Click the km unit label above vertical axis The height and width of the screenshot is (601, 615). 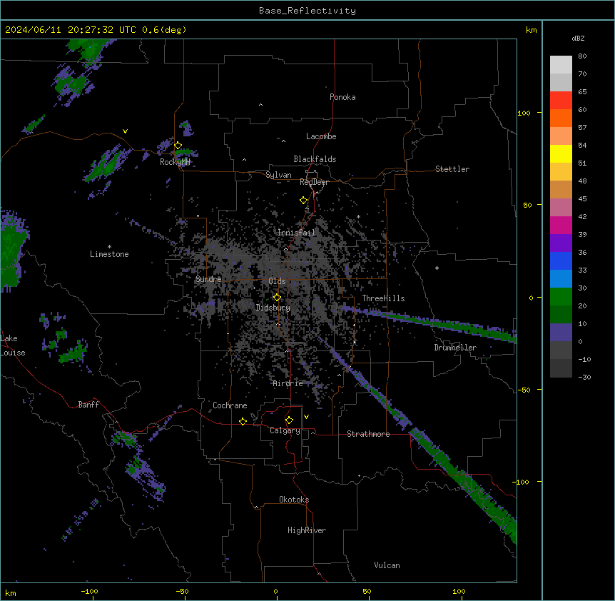pos(531,30)
